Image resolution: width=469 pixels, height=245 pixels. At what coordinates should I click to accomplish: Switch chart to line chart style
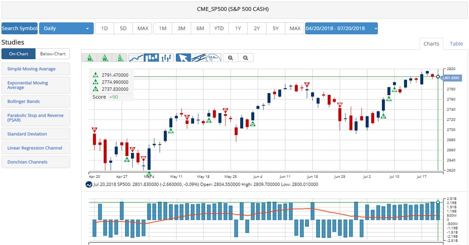(136, 57)
